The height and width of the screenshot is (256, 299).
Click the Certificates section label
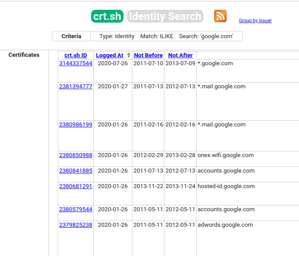click(x=24, y=55)
